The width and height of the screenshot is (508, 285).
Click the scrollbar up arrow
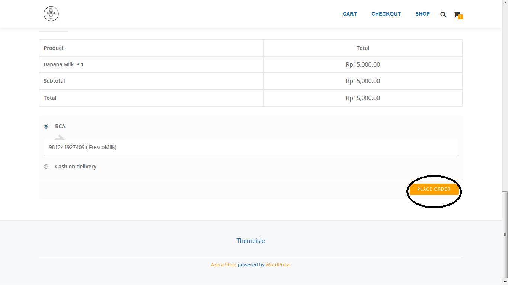coord(505,2)
